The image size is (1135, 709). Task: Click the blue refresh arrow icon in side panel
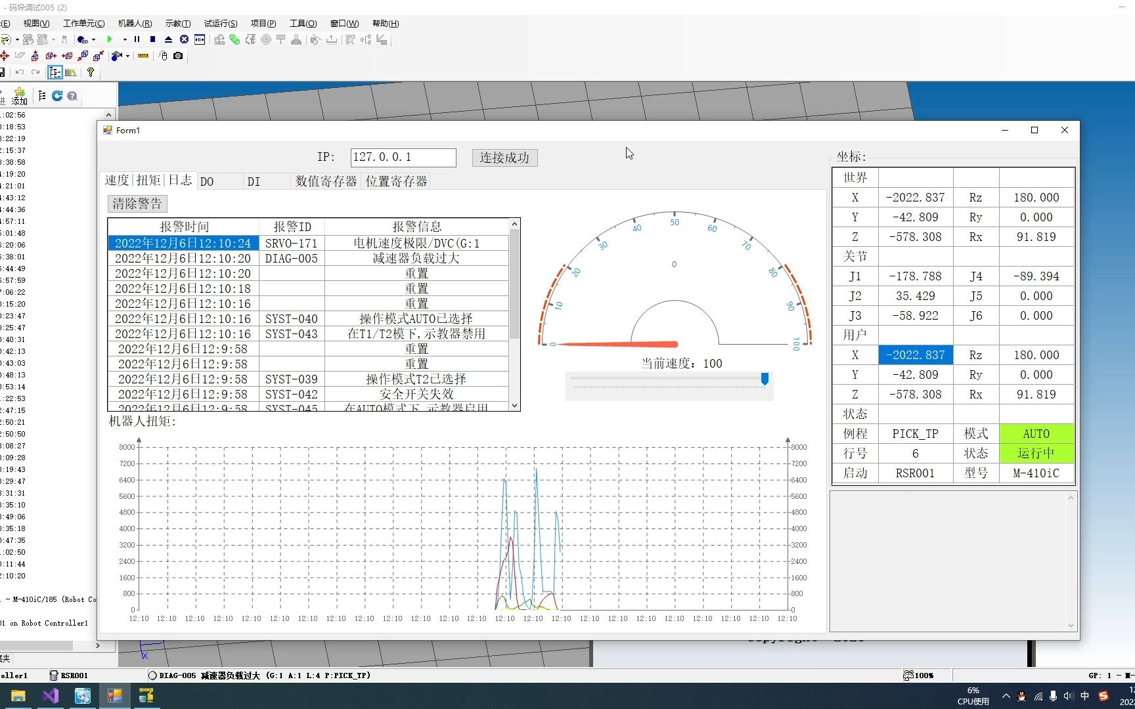[57, 96]
